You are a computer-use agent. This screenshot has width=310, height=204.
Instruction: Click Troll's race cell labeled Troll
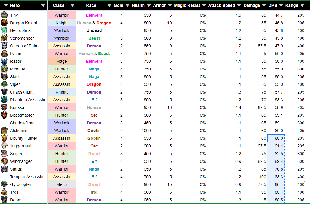pos(94,192)
